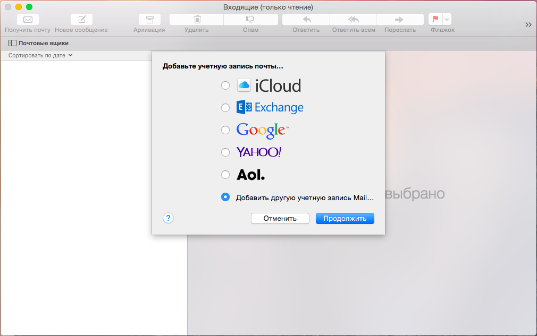Click the iCloud cloud logo

pyautogui.click(x=244, y=85)
